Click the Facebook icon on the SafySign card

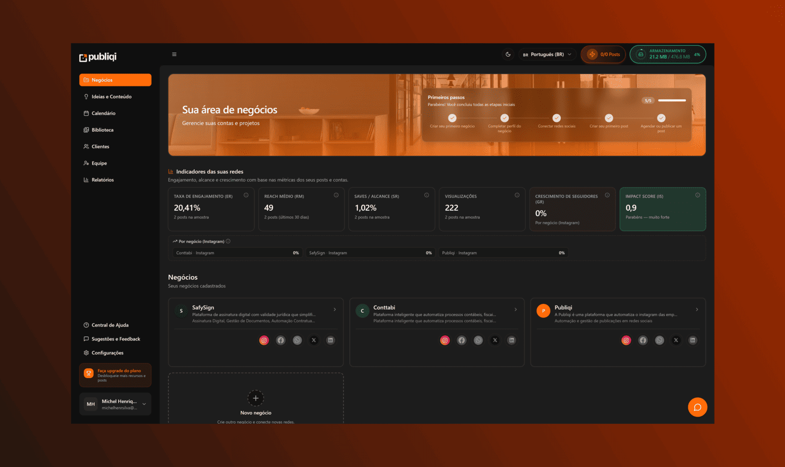pyautogui.click(x=280, y=340)
